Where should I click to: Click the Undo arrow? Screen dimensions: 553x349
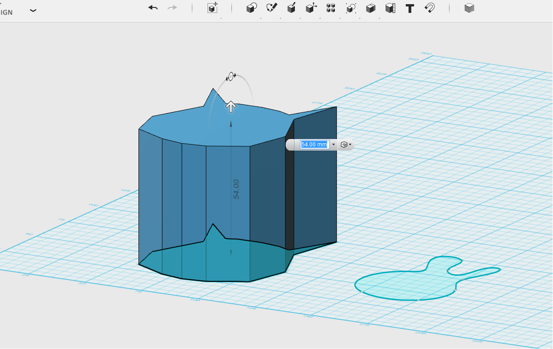pos(153,8)
